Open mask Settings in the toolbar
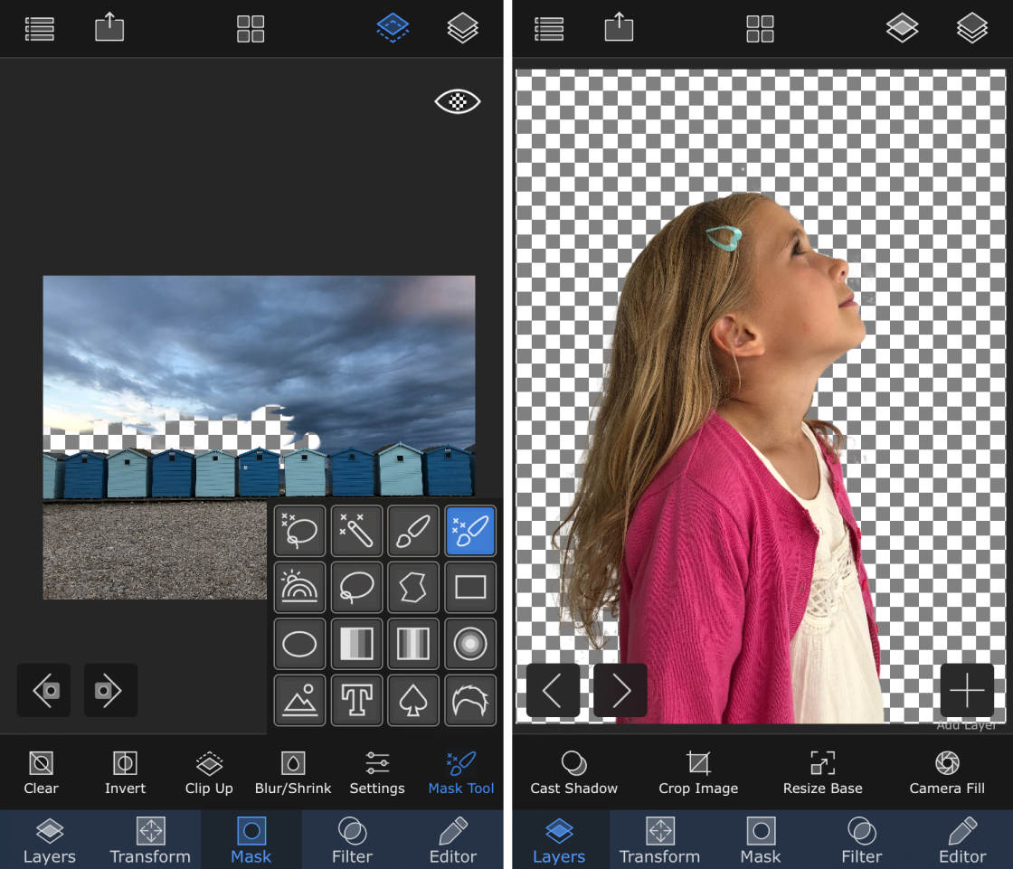Screen dimensions: 1013x869 [377, 772]
